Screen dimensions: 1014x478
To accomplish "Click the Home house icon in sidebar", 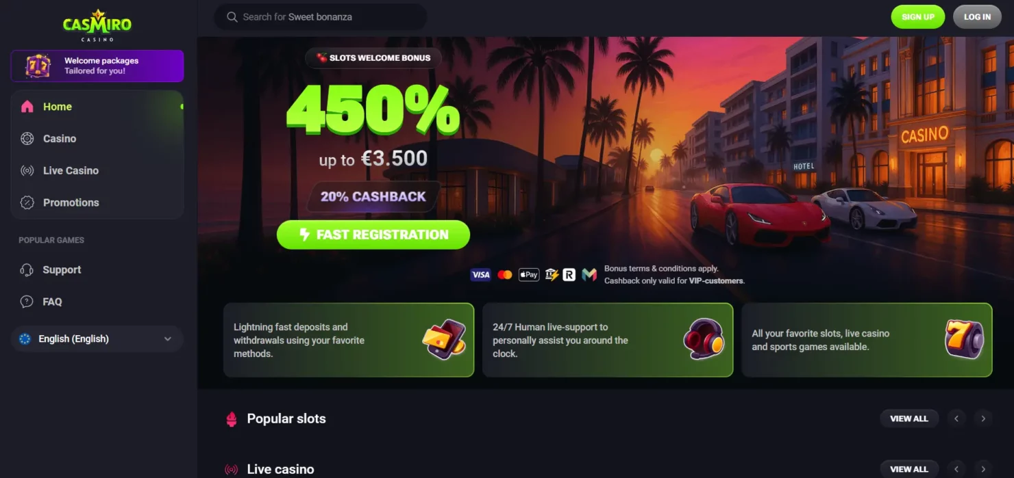I will click(27, 107).
